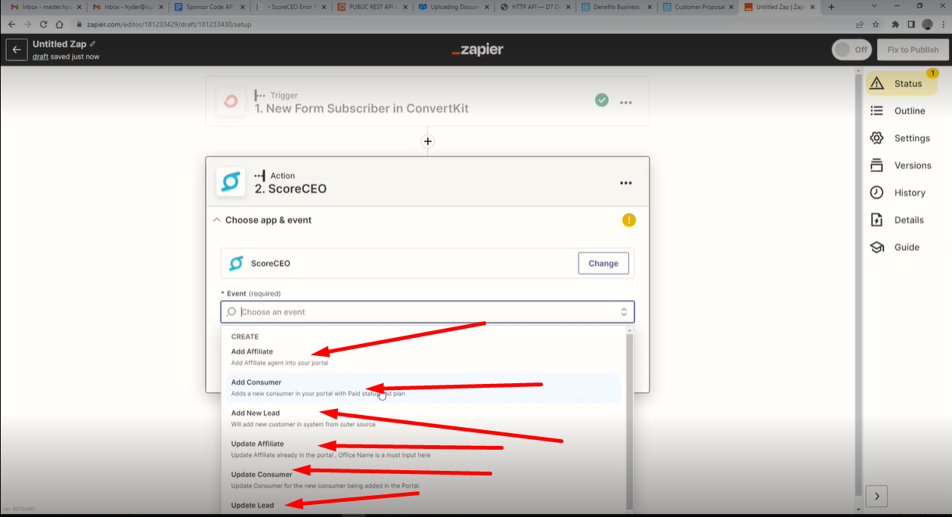Switch to the Inbox - hyder Gmail tab

click(x=128, y=7)
